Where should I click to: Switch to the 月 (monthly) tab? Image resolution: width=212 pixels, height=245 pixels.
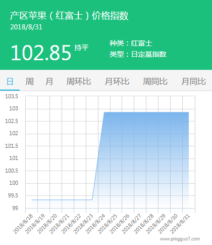49,81
